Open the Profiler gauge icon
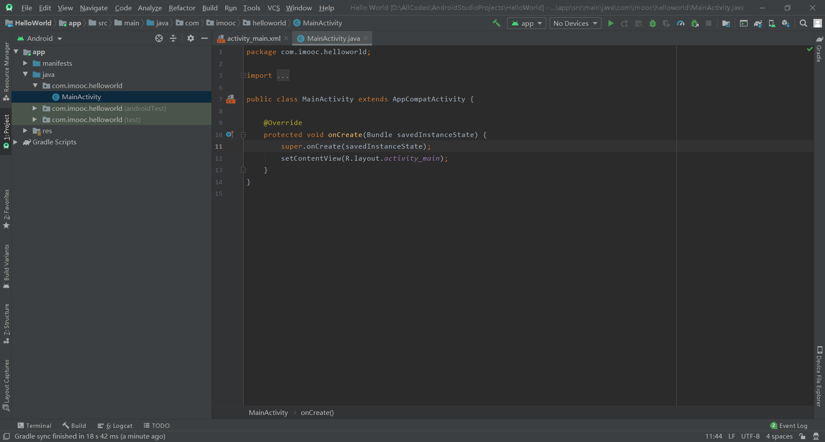This screenshot has height=442, width=825. (681, 23)
